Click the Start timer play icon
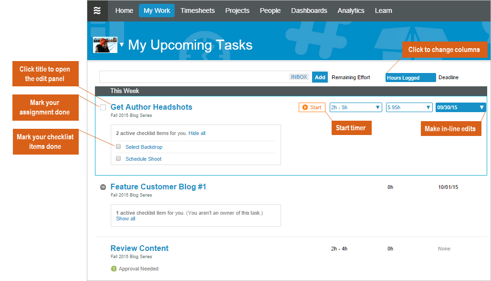Viewport: 491px width, 281px height. [305, 107]
